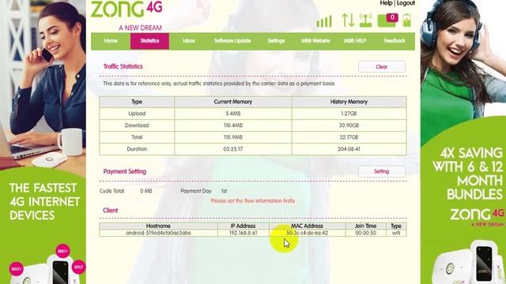Click the current download value 110.4MB
The image size is (506, 284).
point(233,125)
